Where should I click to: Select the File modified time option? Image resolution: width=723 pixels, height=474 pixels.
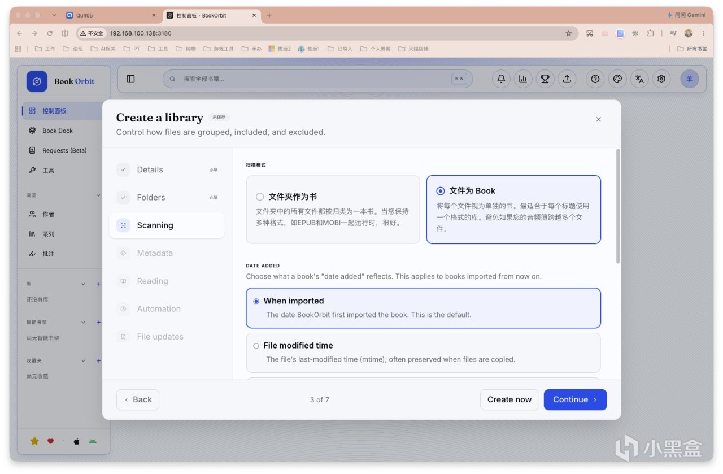tap(423, 353)
